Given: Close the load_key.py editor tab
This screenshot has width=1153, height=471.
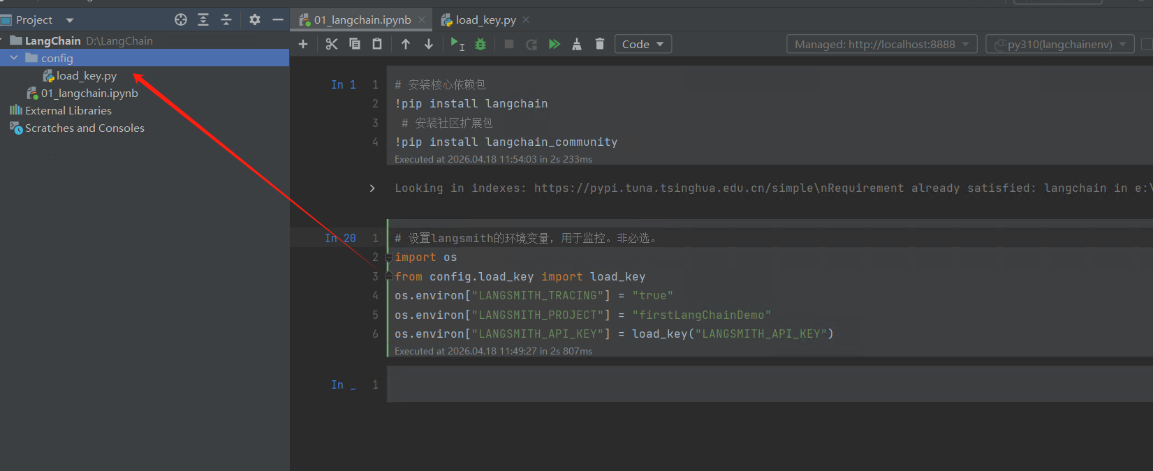Looking at the screenshot, I should 526,20.
